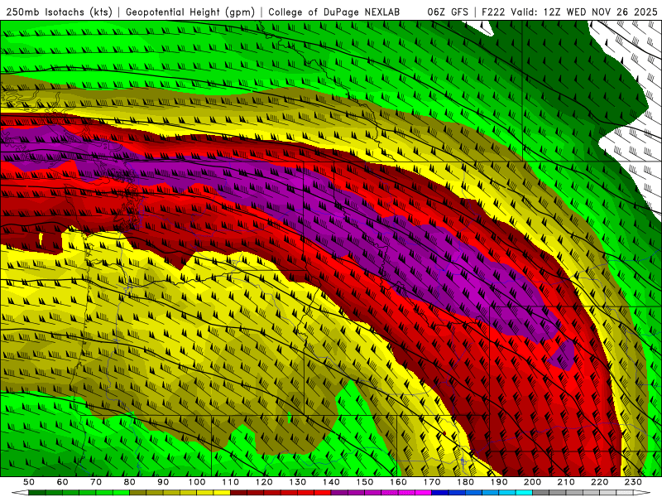662x497 pixels.
Task: Click the 'Geopotential Height (gpm)' header text
Action: pyautogui.click(x=190, y=12)
